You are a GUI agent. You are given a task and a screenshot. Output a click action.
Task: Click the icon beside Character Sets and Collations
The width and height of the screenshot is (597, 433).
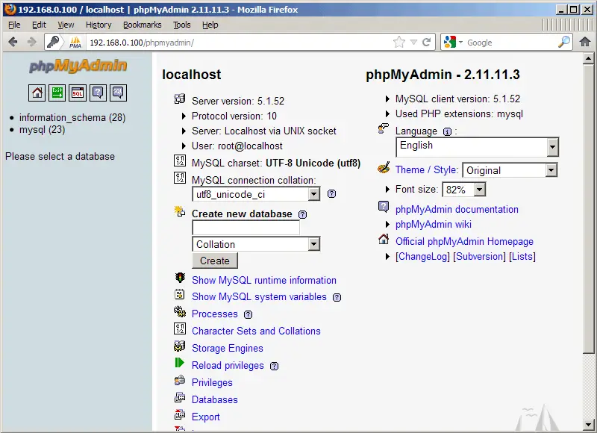coord(180,328)
